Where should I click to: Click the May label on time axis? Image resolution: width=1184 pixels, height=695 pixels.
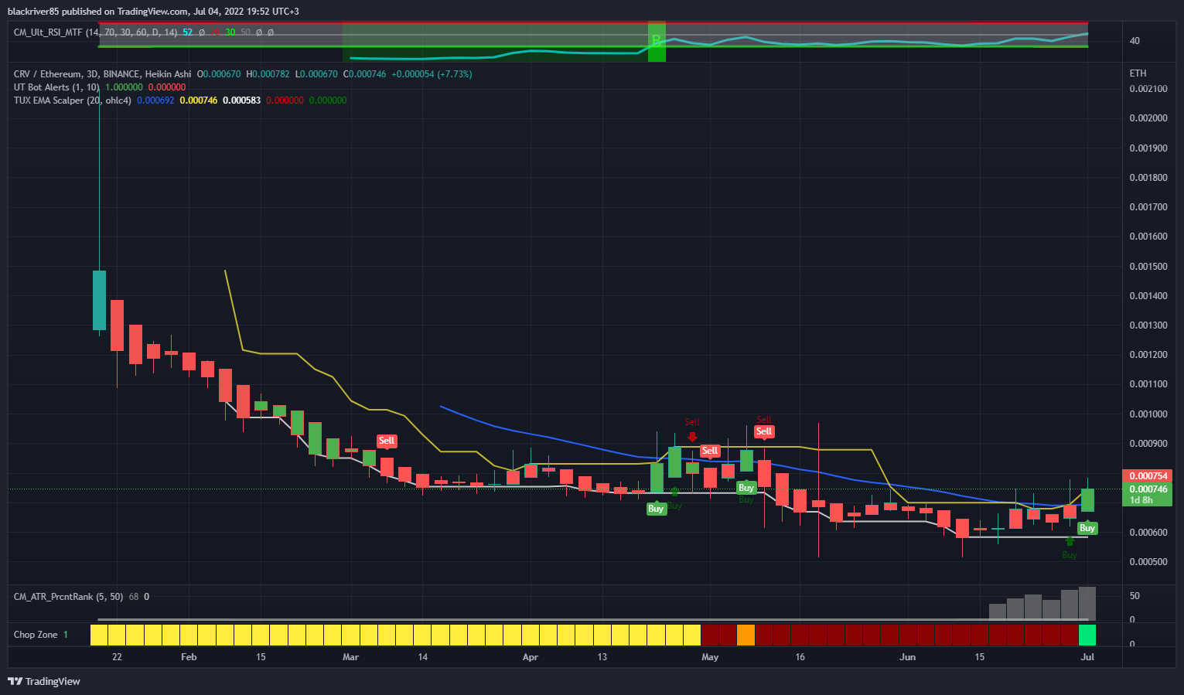(710, 657)
